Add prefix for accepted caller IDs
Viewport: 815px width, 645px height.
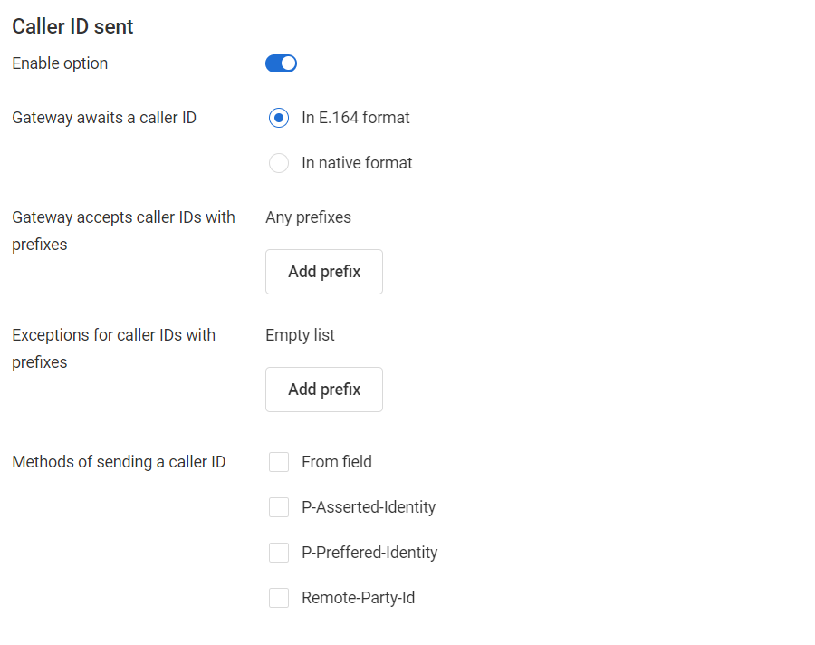[324, 272]
